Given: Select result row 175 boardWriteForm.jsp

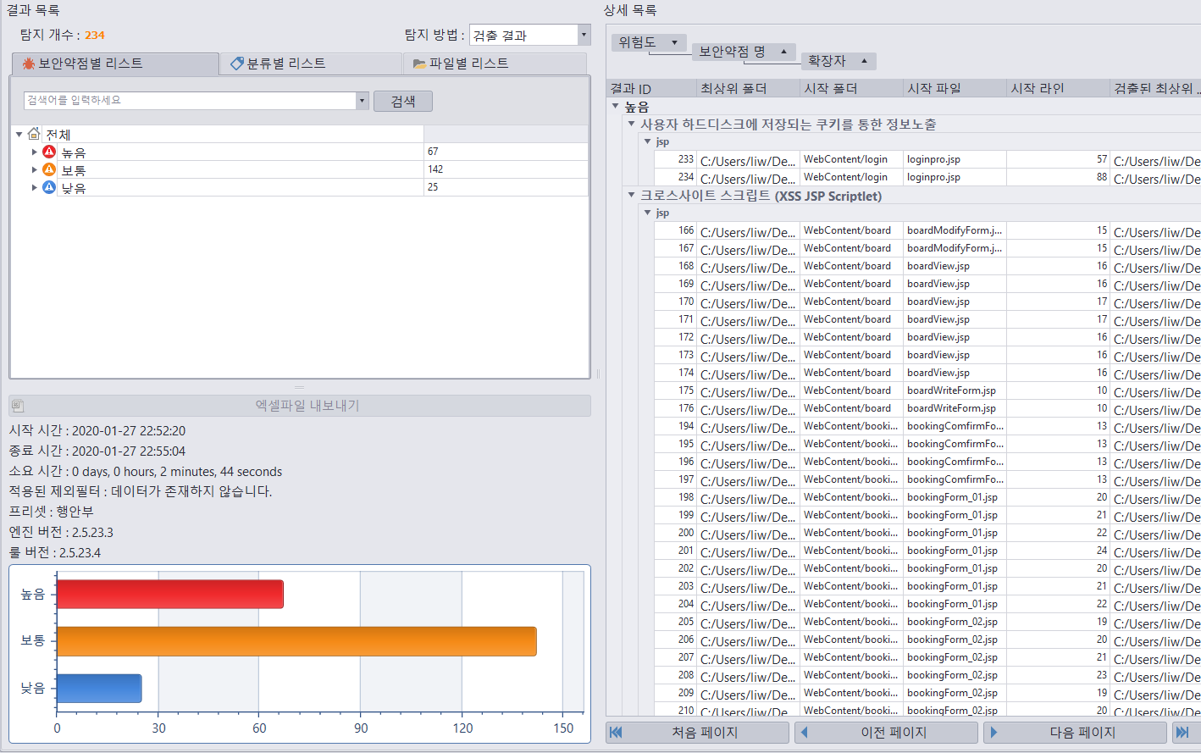Looking at the screenshot, I should click(x=927, y=390).
